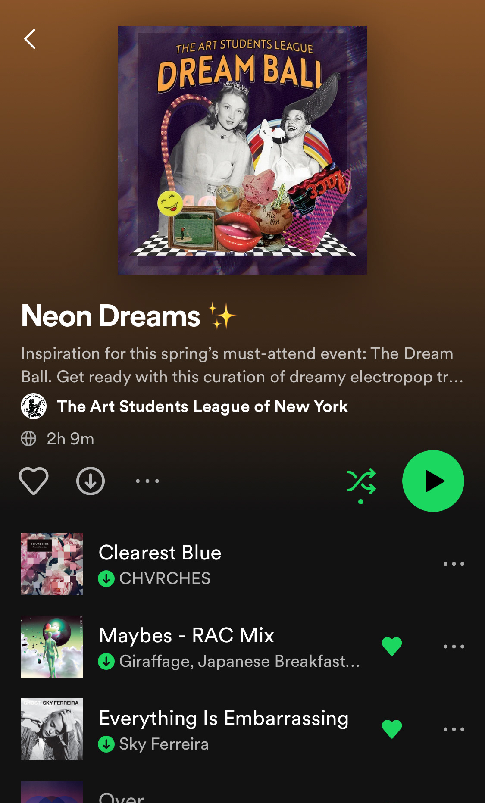Expand the truncated playlist description text
The width and height of the screenshot is (485, 803).
(242, 365)
